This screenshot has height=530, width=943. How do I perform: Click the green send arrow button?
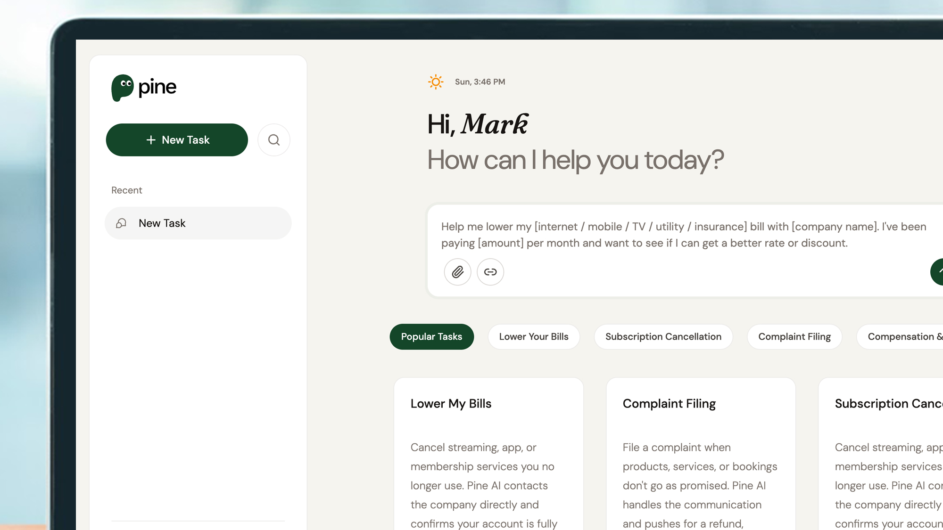(938, 272)
